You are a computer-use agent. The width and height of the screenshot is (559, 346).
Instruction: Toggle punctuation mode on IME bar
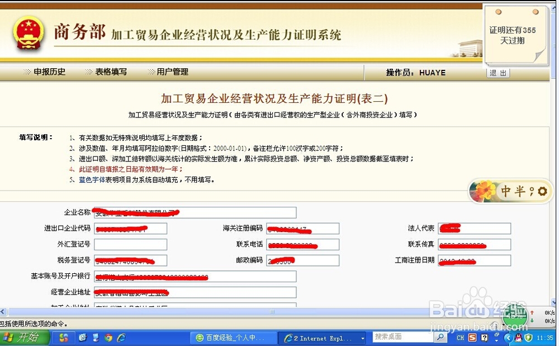[x=532, y=191]
